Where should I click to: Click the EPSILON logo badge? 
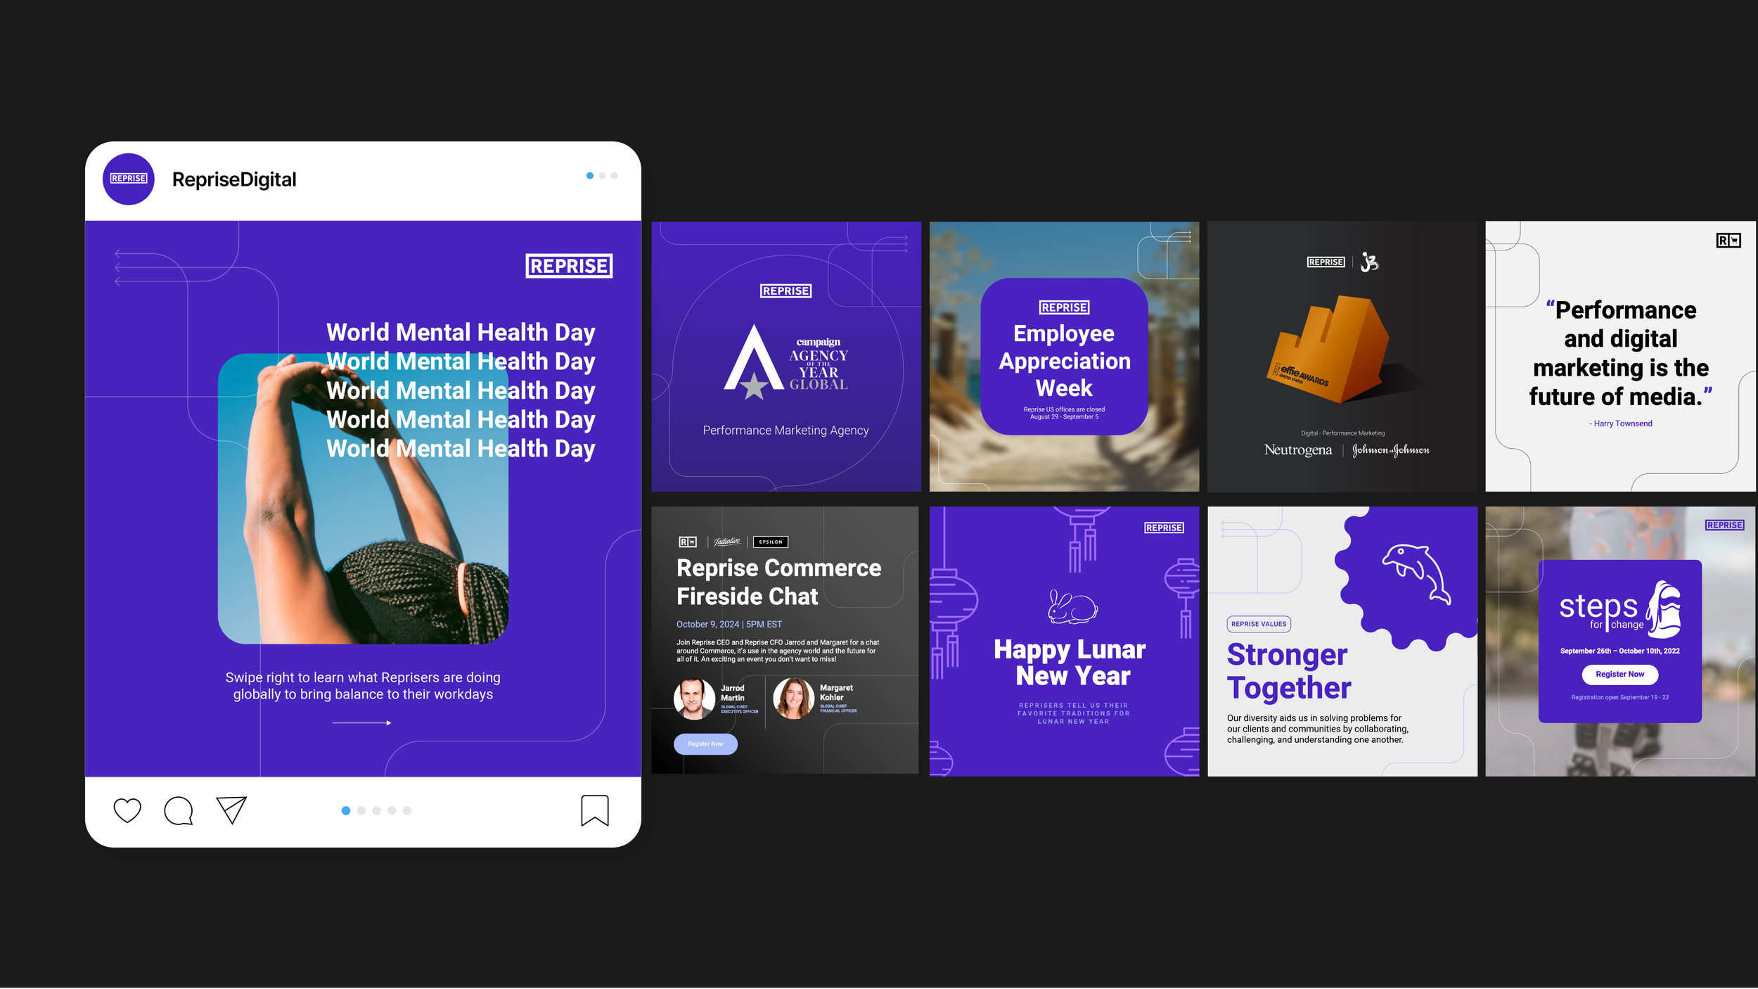click(771, 542)
